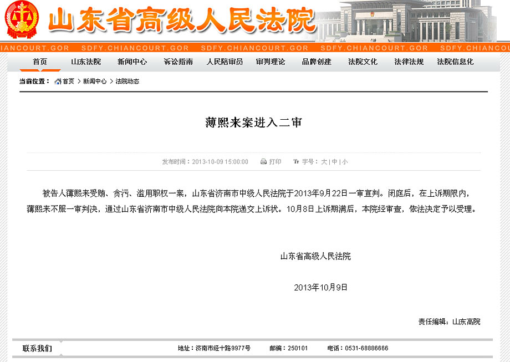Click the font size Tr icon
Image resolution: width=510 pixels, height=362 pixels.
point(296,162)
